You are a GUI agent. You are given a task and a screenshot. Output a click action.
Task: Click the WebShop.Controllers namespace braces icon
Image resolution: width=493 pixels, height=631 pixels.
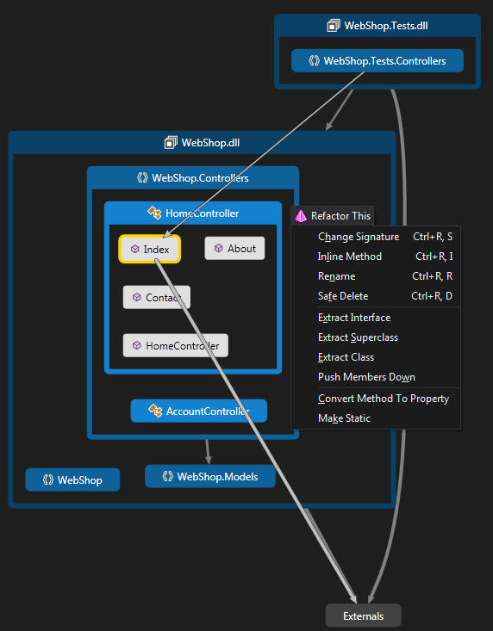pos(142,177)
